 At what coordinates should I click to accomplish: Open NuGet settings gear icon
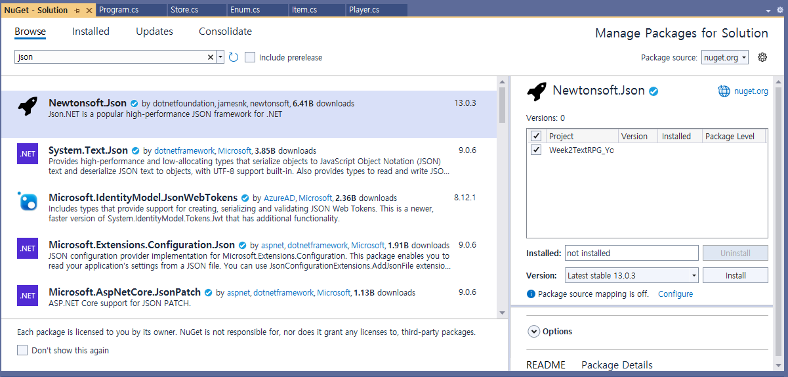click(x=762, y=57)
